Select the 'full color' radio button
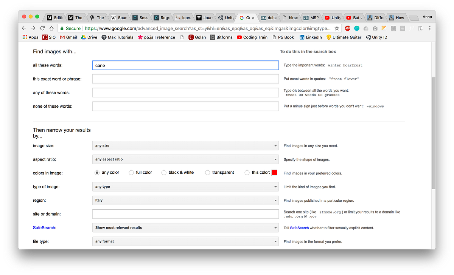454x275 pixels. tap(131, 173)
